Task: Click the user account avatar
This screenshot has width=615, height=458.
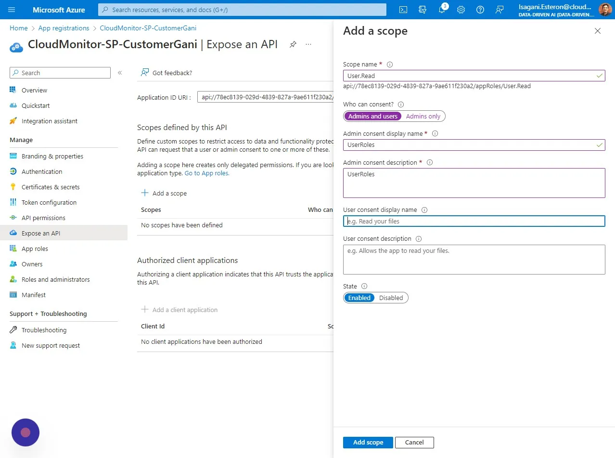Action: click(x=605, y=10)
